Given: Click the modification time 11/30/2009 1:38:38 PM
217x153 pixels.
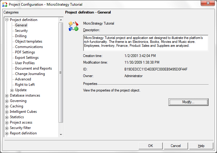Looking at the screenshot, I should point(142,62).
